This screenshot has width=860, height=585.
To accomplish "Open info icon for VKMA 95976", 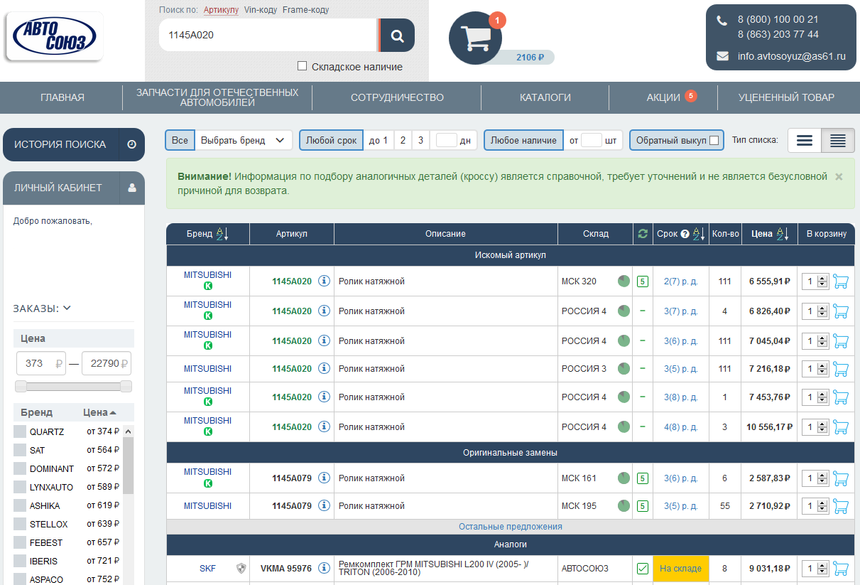I will point(324,569).
